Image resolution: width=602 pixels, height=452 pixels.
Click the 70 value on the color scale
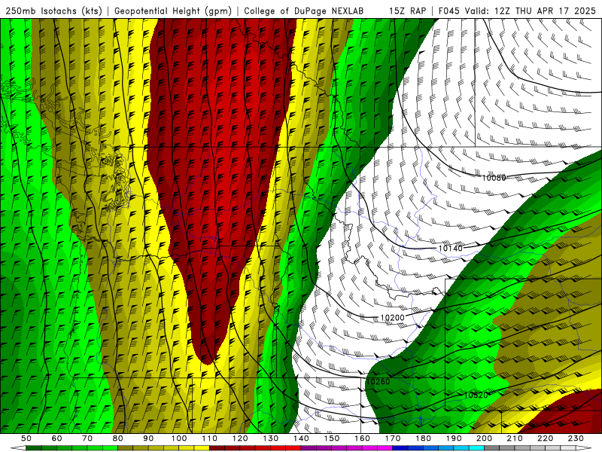[87, 438]
